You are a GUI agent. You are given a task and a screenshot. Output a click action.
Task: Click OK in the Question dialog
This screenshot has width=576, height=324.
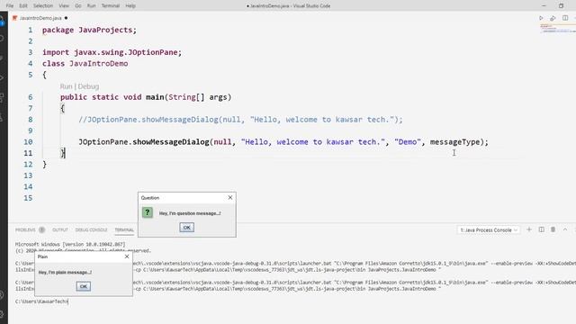(x=186, y=228)
